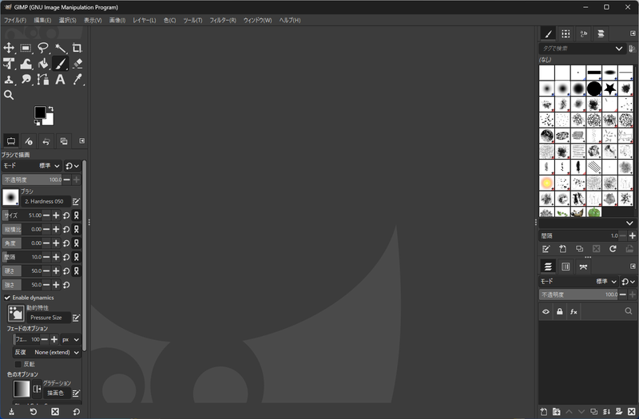Select the Paintbrush tool
This screenshot has height=419, width=639.
tap(61, 64)
